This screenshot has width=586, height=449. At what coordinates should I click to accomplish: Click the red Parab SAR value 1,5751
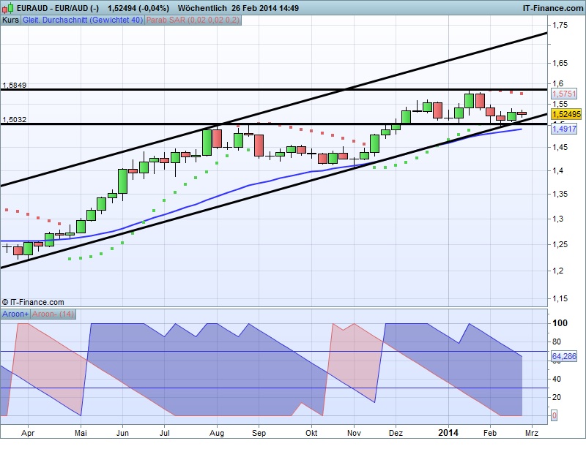coord(565,94)
